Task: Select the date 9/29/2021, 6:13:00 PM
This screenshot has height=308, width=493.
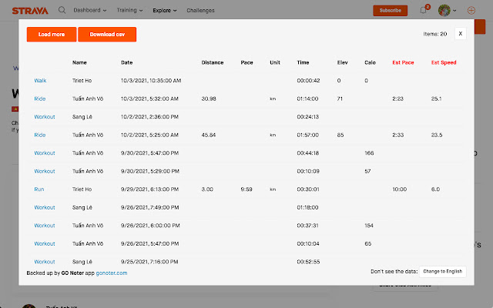Action: [149, 189]
